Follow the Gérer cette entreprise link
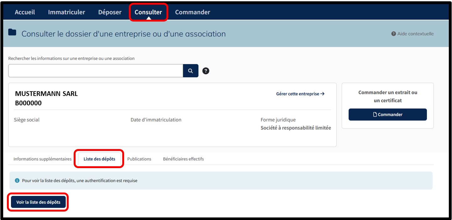This screenshot has width=452, height=220. (x=300, y=94)
